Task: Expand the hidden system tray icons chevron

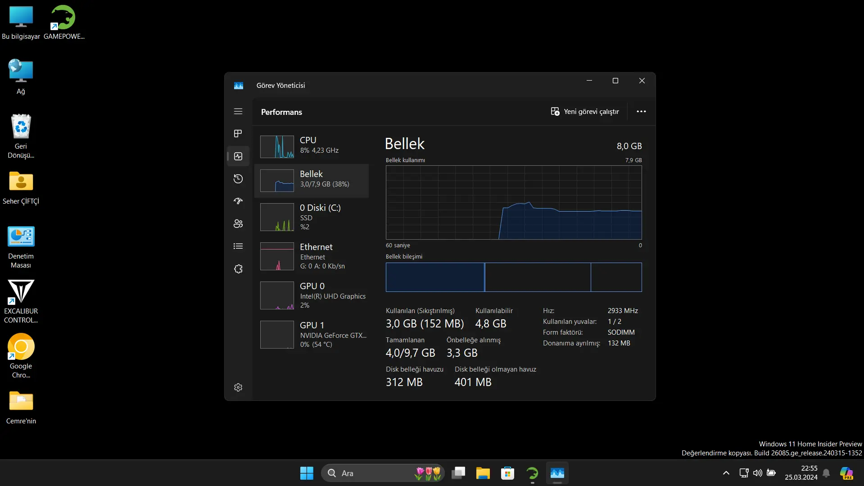Action: (x=726, y=473)
